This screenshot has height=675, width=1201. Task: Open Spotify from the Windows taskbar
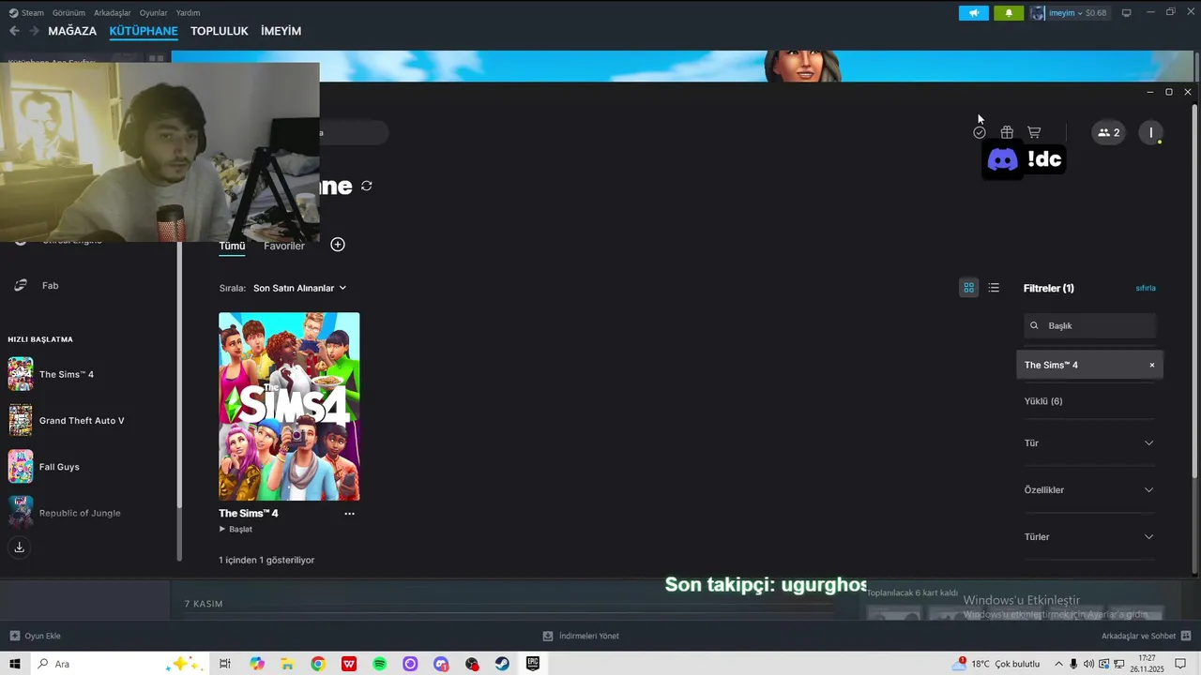coord(379,664)
